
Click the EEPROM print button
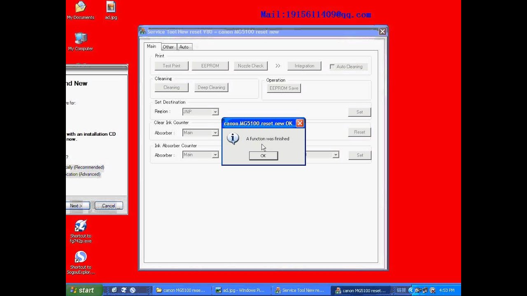point(210,66)
